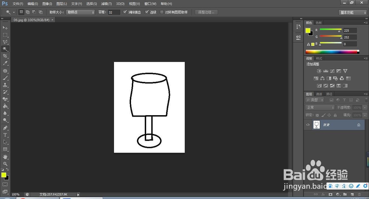369x199 pixels.
Task: Click the New Selection mode button
Action: (21, 12)
